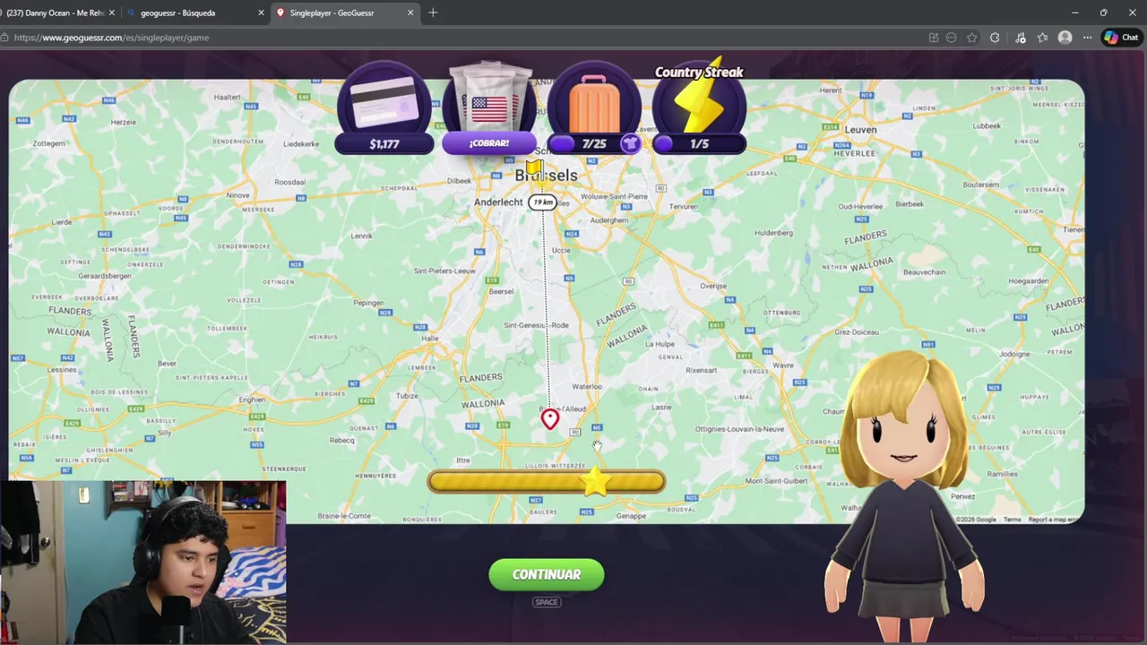
Task: Switch to the Danny Ocean YouTube tab
Action: (x=56, y=13)
